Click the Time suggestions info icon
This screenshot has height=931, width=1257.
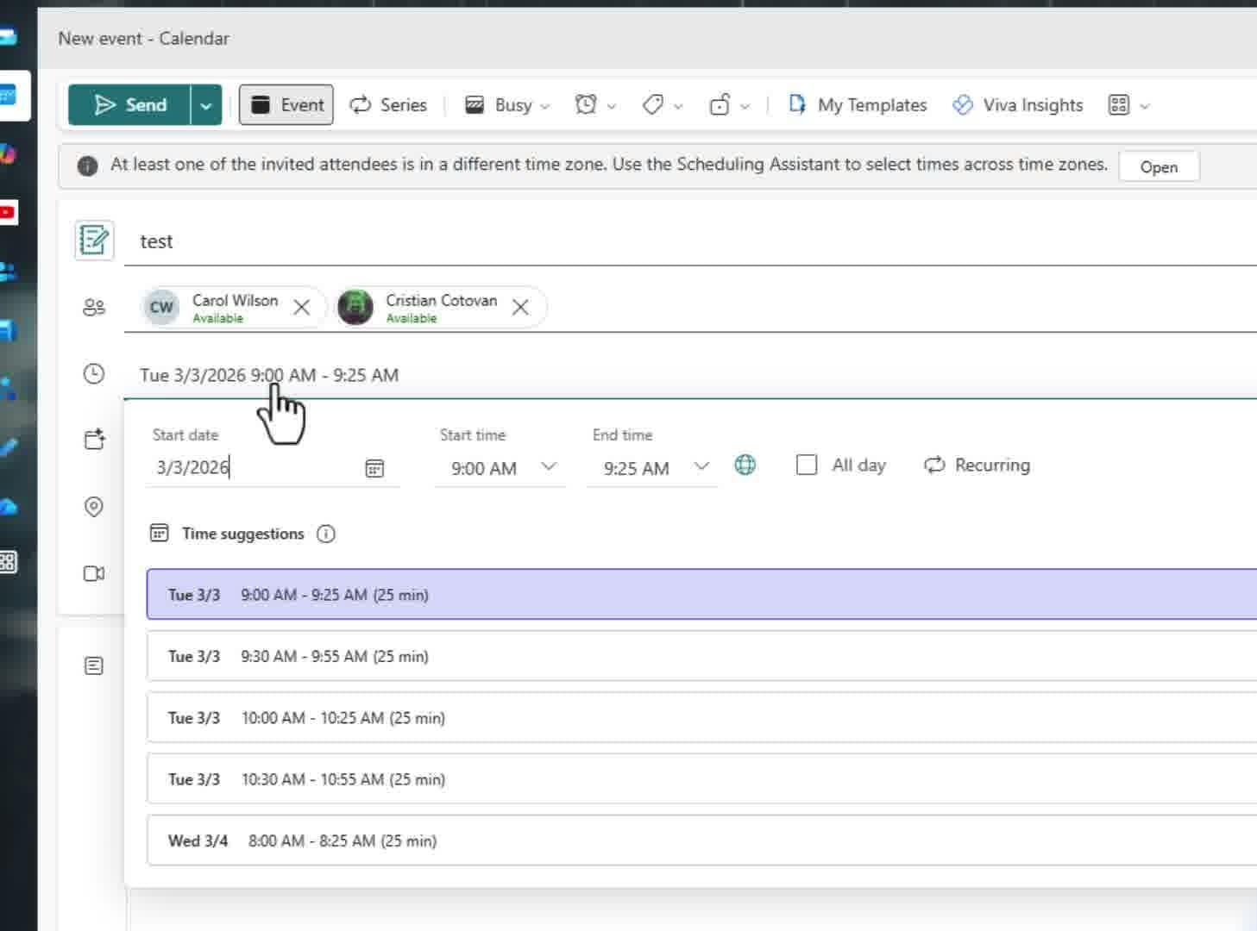326,534
